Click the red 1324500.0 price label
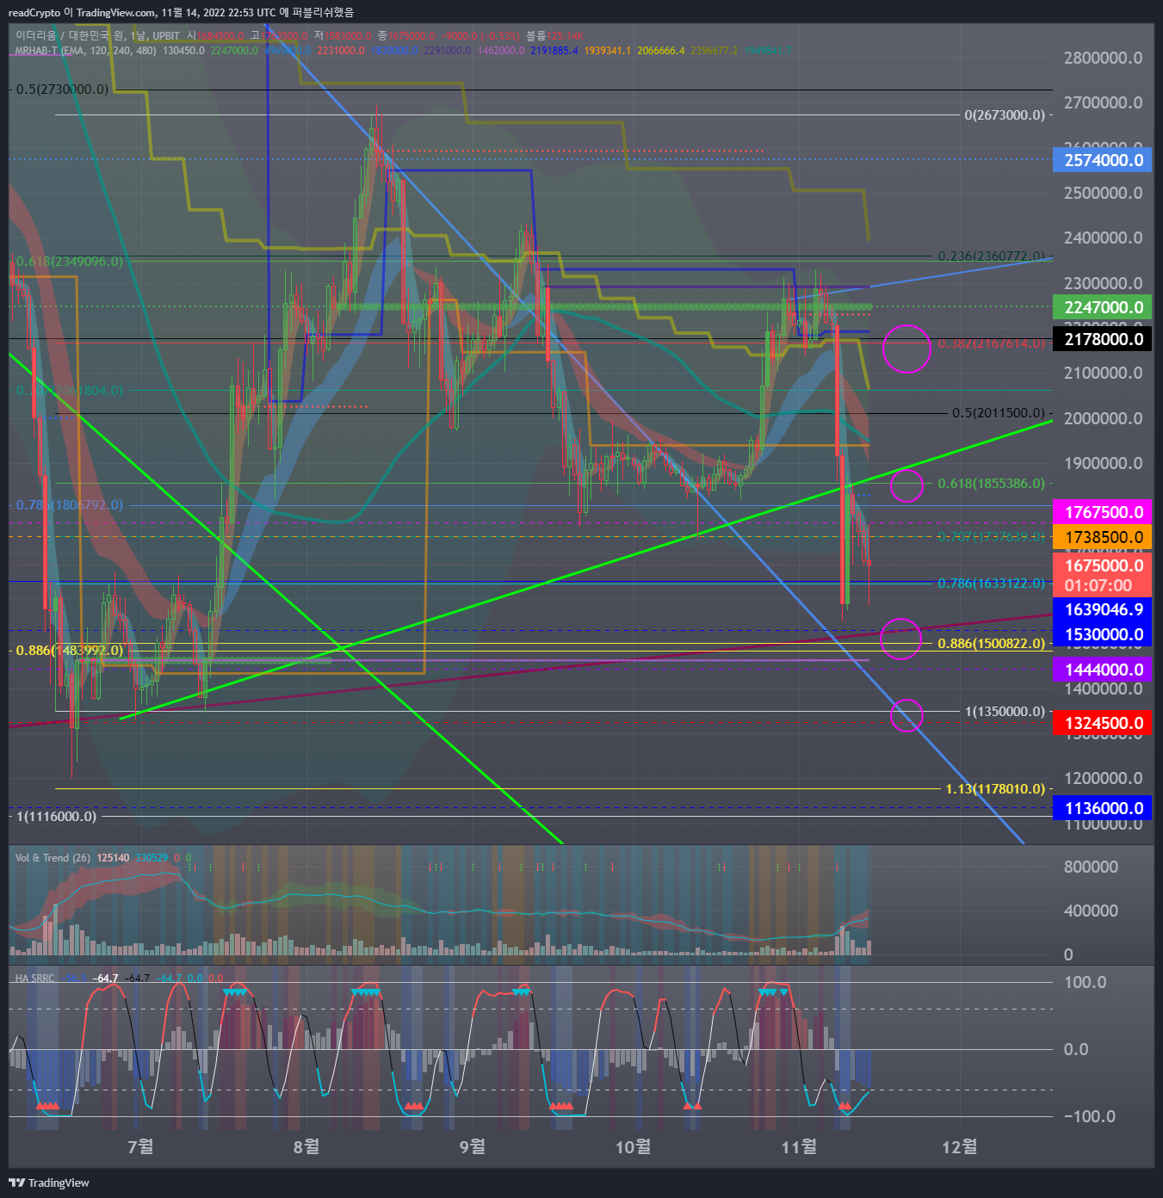 pyautogui.click(x=1103, y=723)
